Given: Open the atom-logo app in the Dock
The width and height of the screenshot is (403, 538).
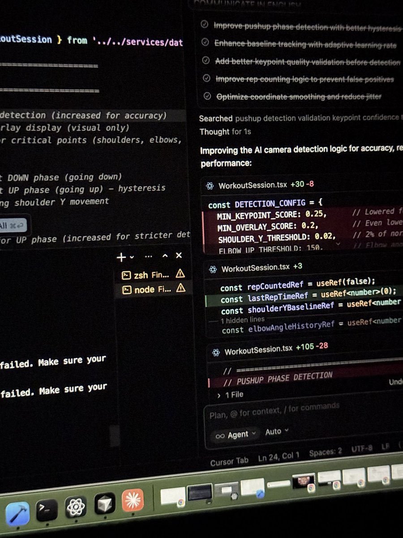Looking at the screenshot, I should tap(76, 507).
